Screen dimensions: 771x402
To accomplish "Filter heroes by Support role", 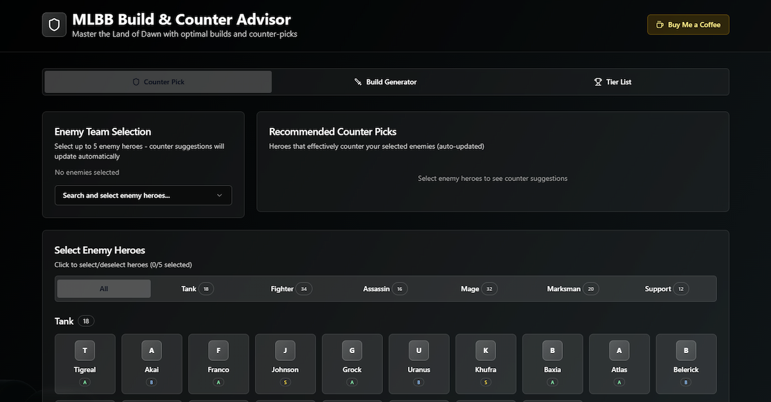I will (667, 289).
